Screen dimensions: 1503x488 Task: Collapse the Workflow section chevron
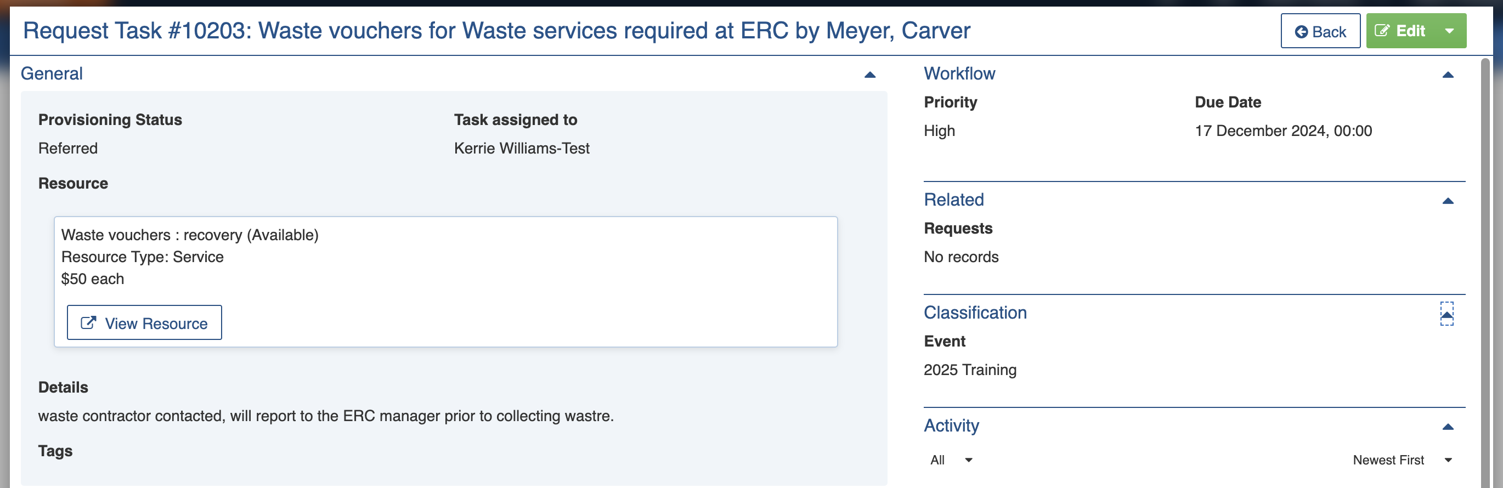pos(1447,75)
